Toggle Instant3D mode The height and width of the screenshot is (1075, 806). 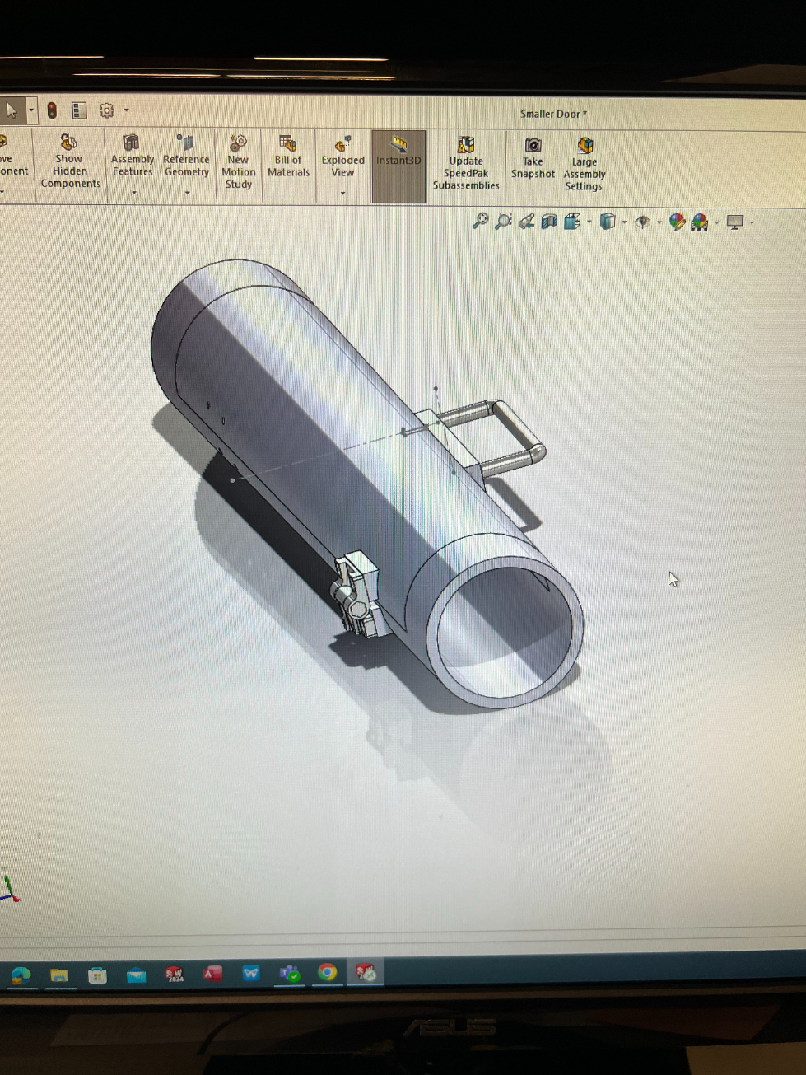tap(398, 152)
